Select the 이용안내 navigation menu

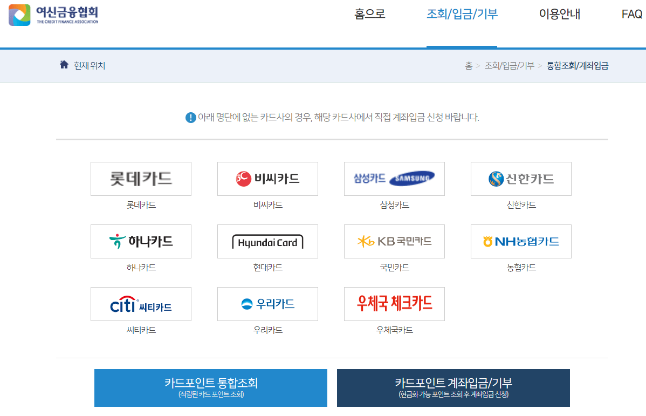[x=559, y=15]
